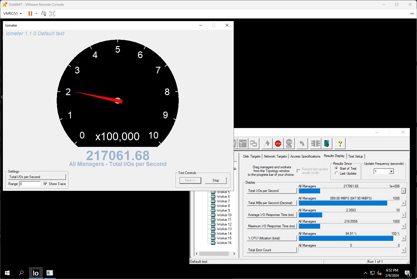This screenshot has height=279, width=417.
Task: Click the Stop button in Test Controls
Action: point(216,180)
